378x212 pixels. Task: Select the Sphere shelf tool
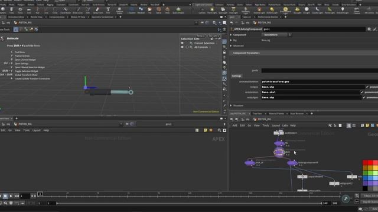point(3,10)
